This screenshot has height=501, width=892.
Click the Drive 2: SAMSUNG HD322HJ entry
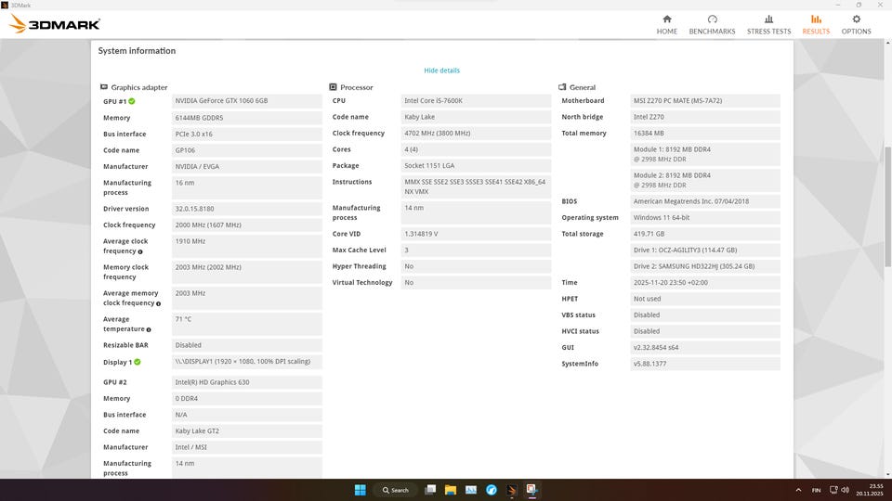click(x=705, y=266)
